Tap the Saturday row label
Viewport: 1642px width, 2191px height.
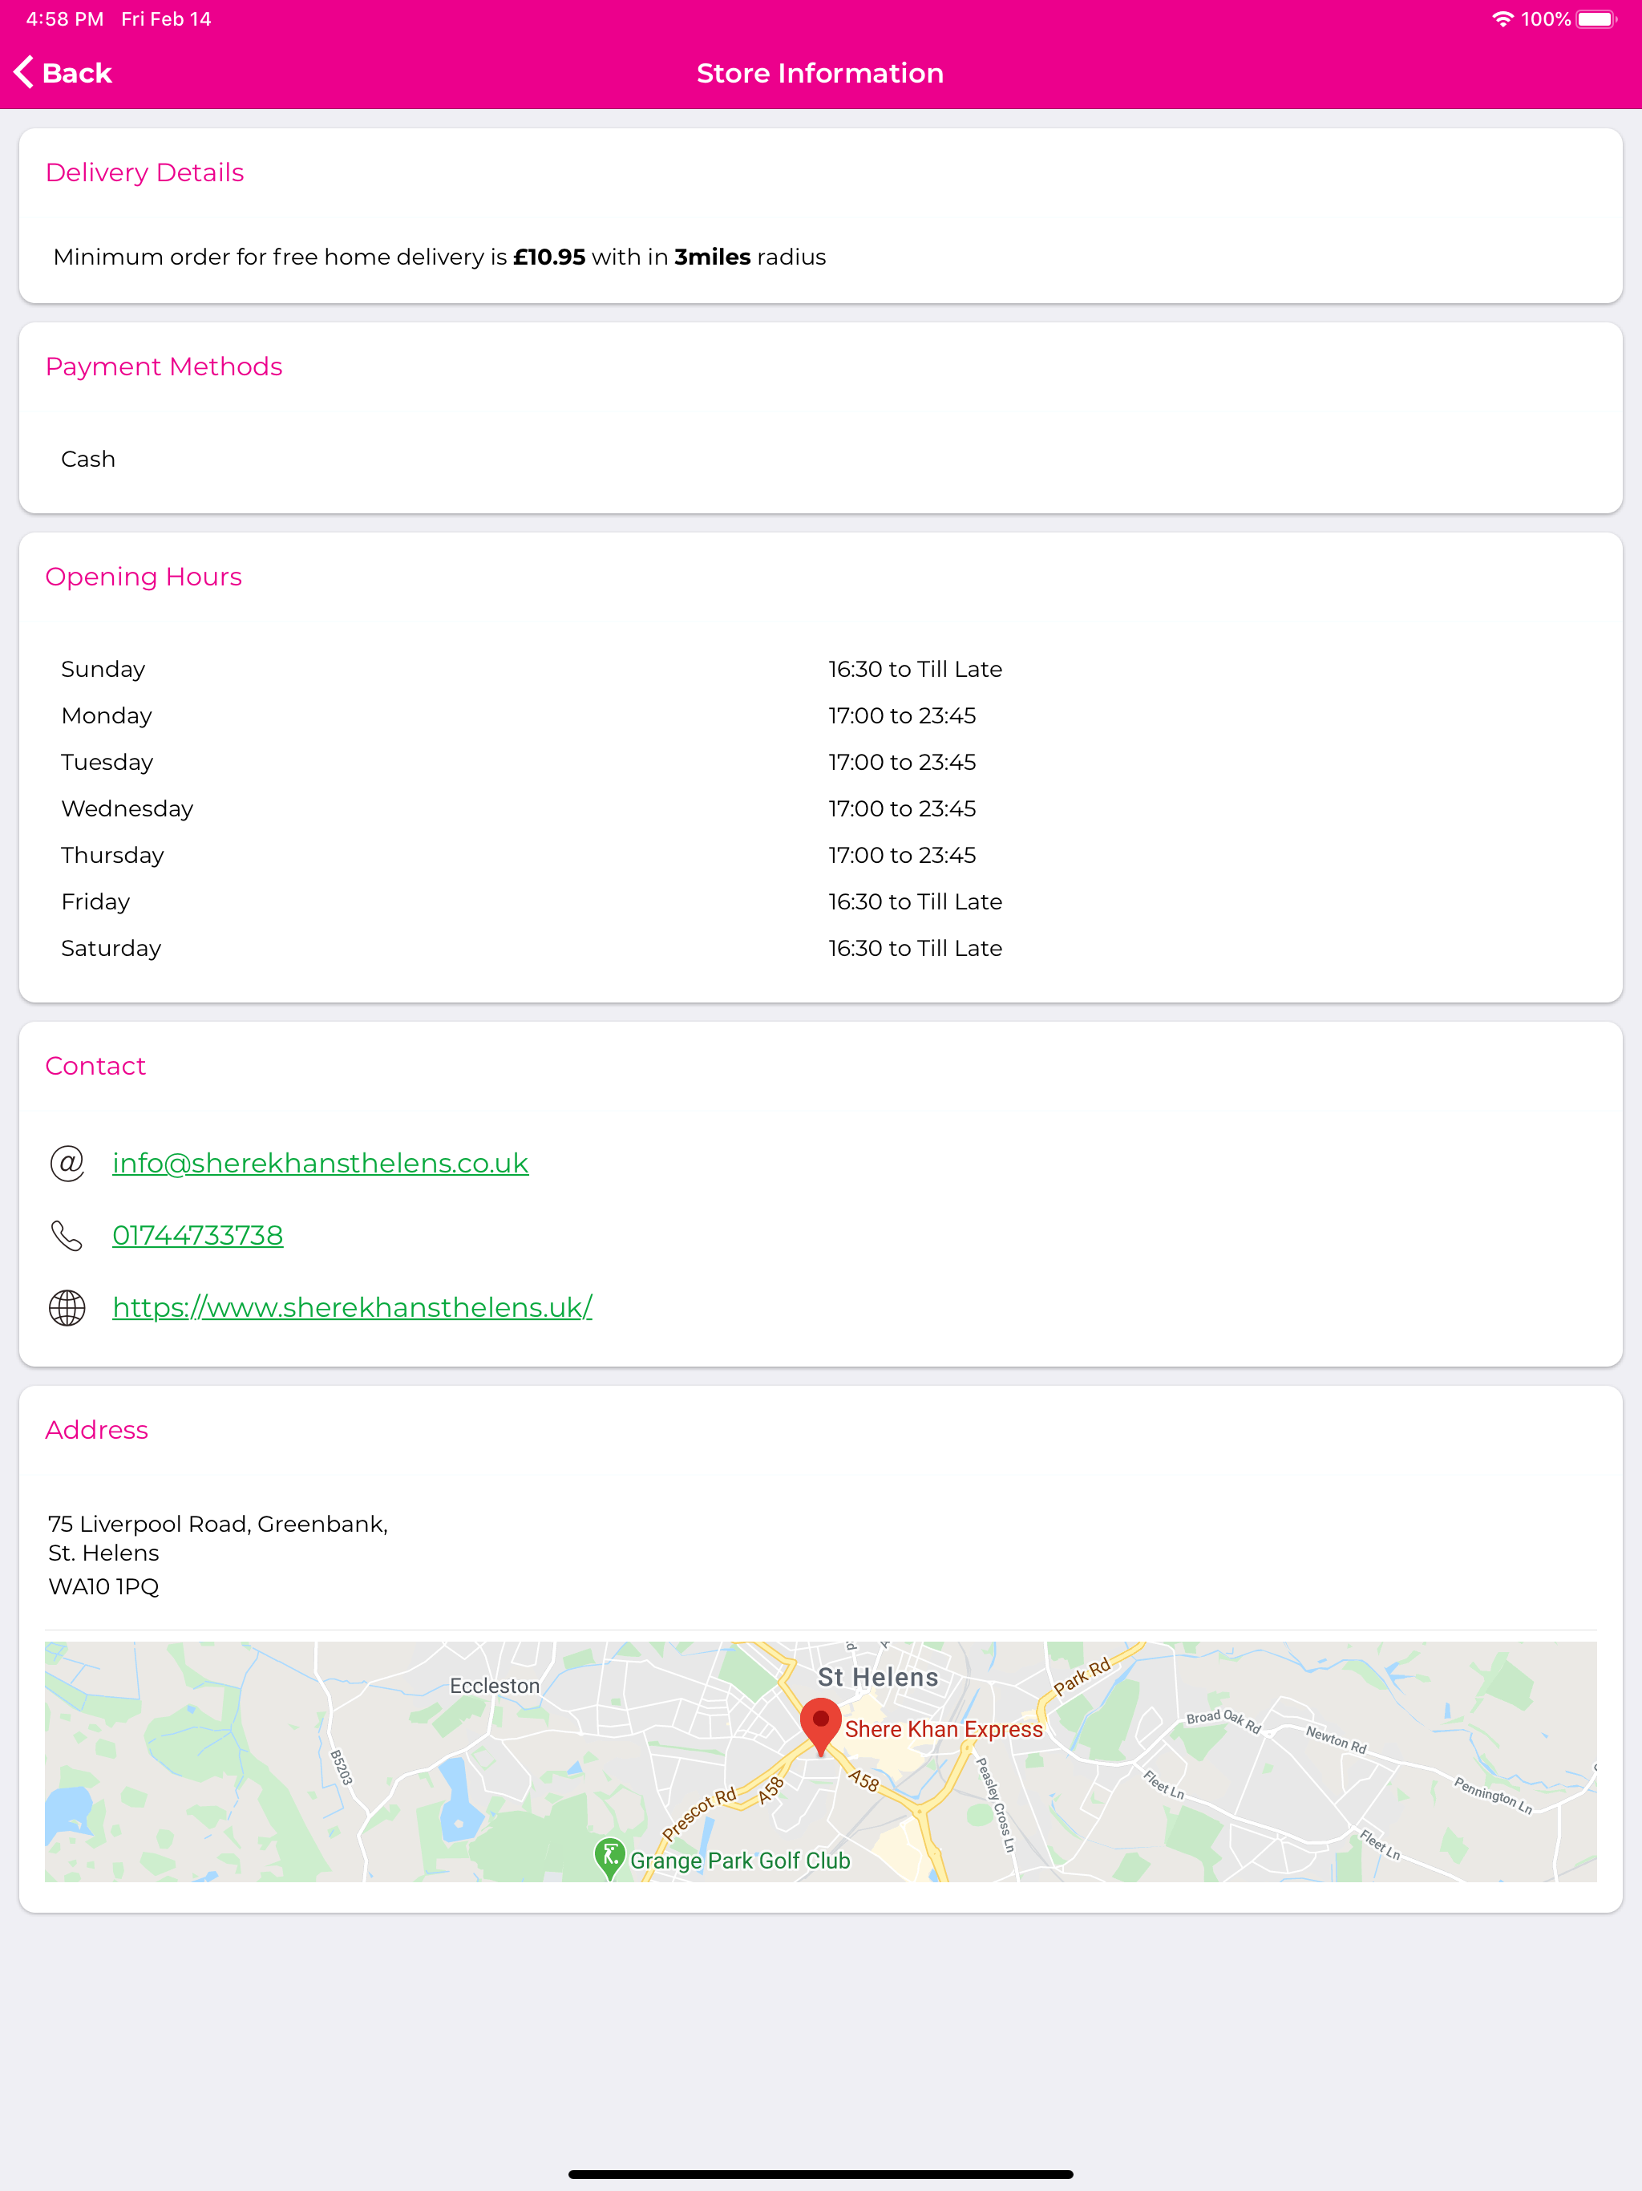coord(111,949)
